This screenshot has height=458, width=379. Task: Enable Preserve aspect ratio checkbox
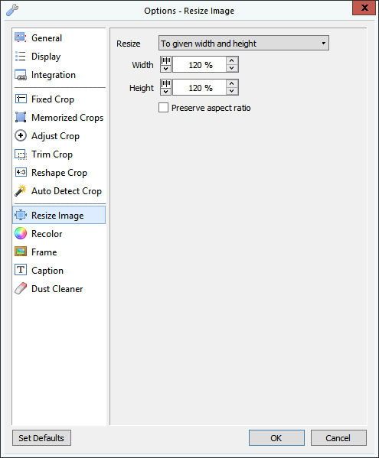tap(163, 108)
